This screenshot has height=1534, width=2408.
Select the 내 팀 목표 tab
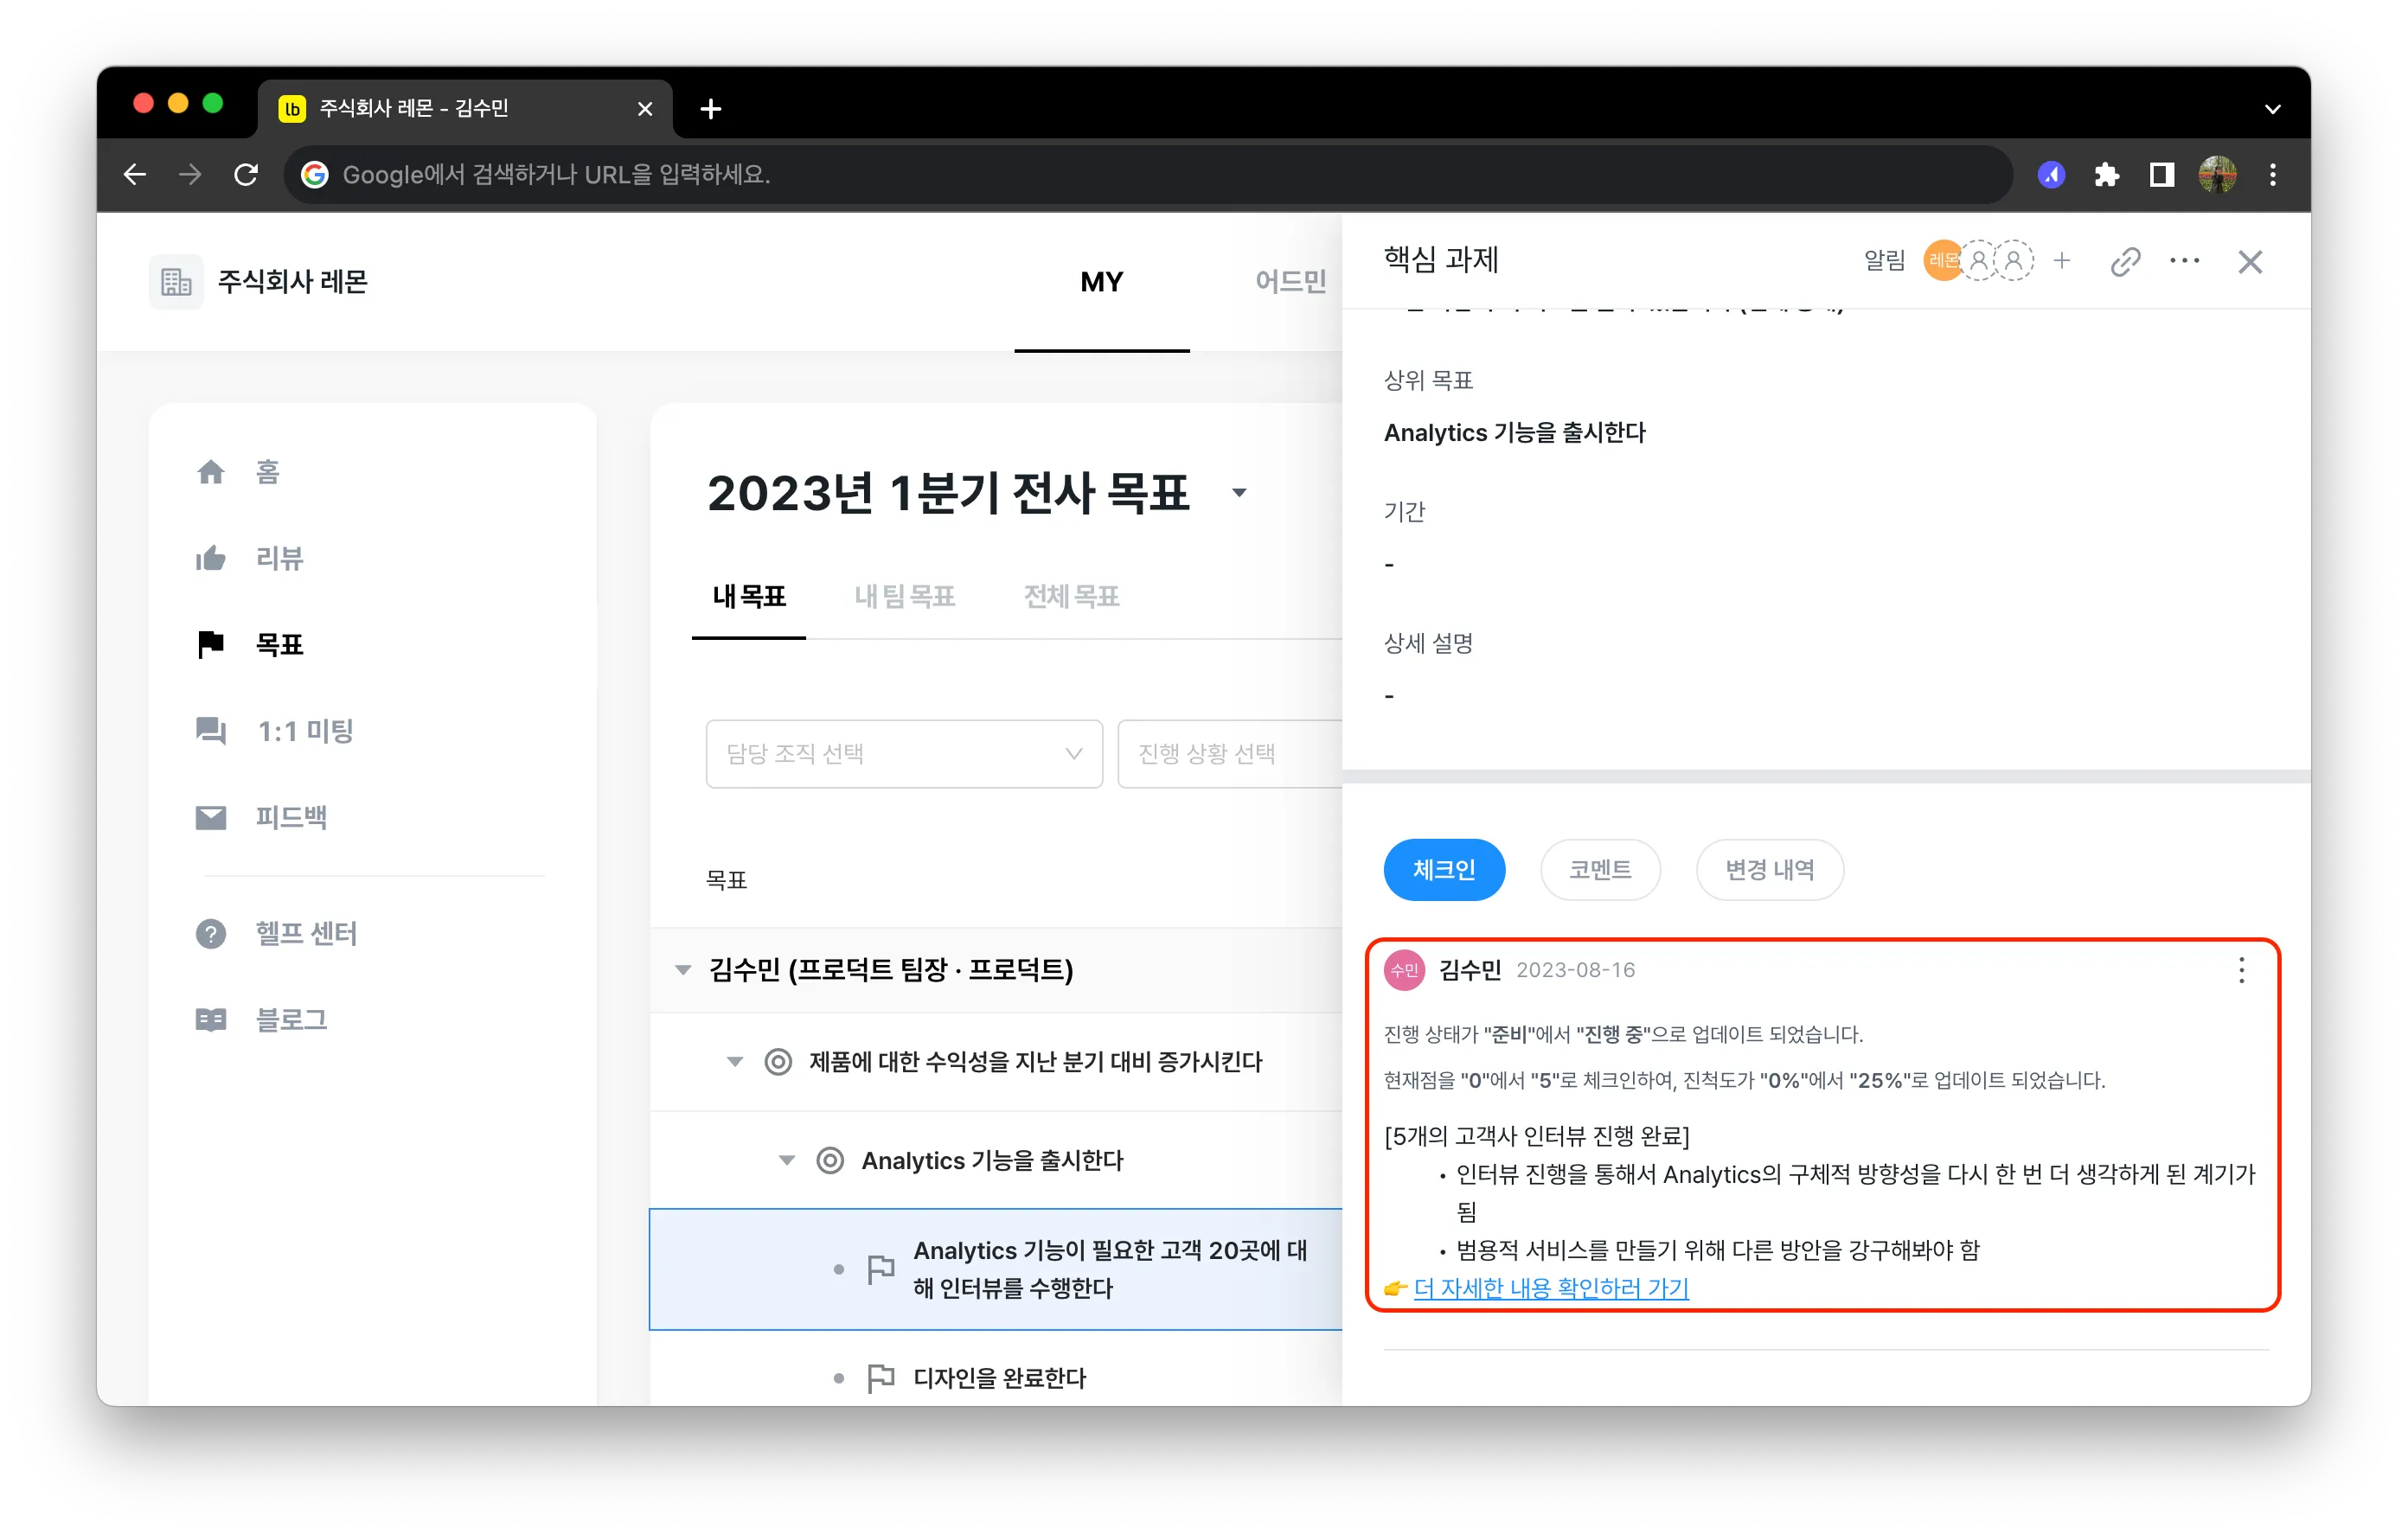[905, 597]
